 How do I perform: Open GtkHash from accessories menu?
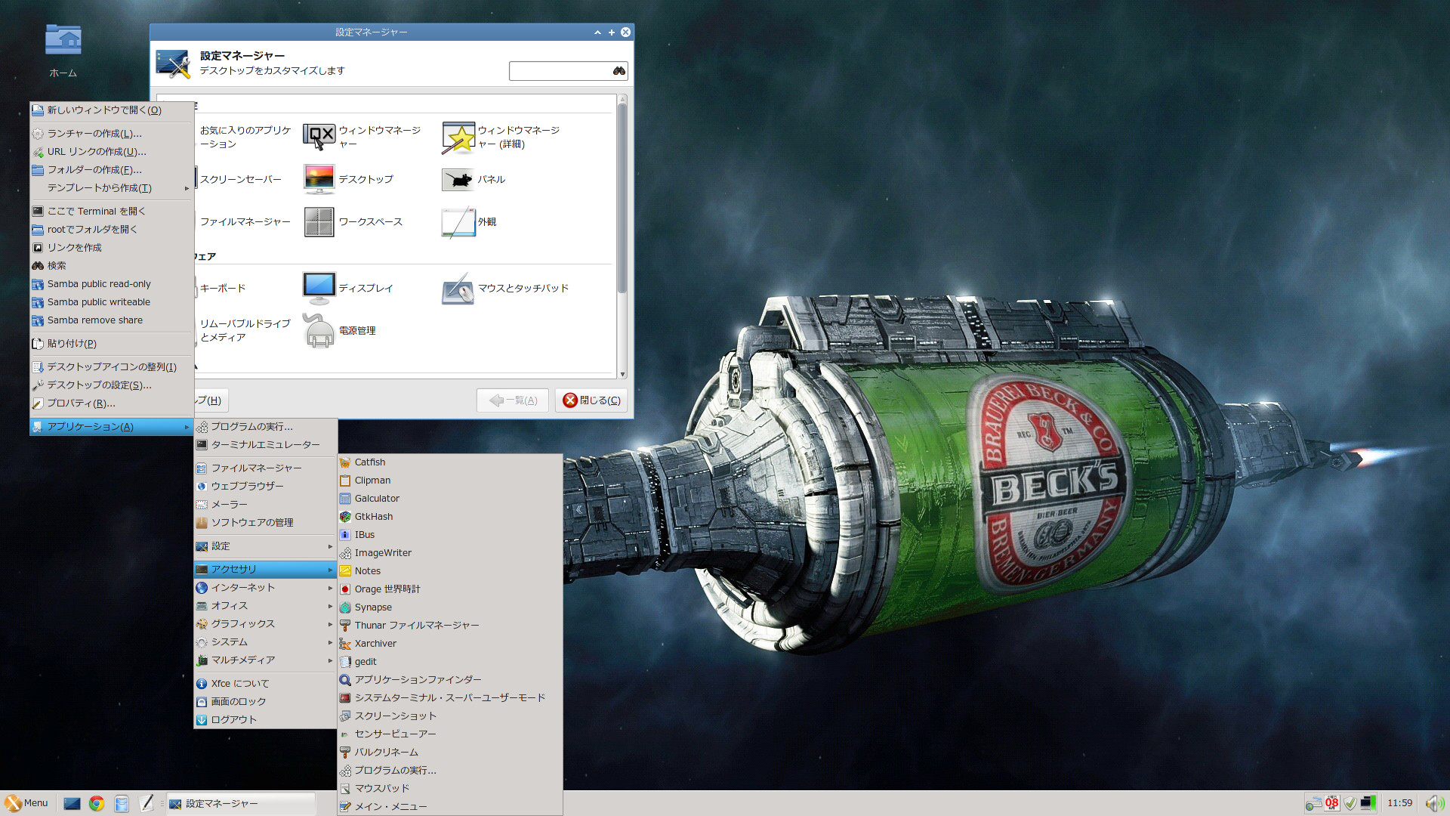[x=450, y=517]
